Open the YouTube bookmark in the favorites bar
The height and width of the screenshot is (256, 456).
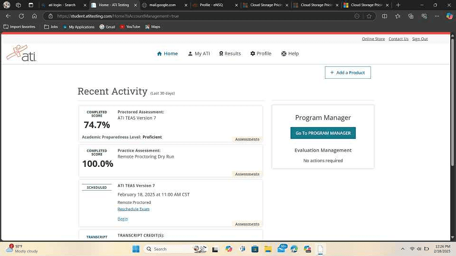tap(130, 27)
